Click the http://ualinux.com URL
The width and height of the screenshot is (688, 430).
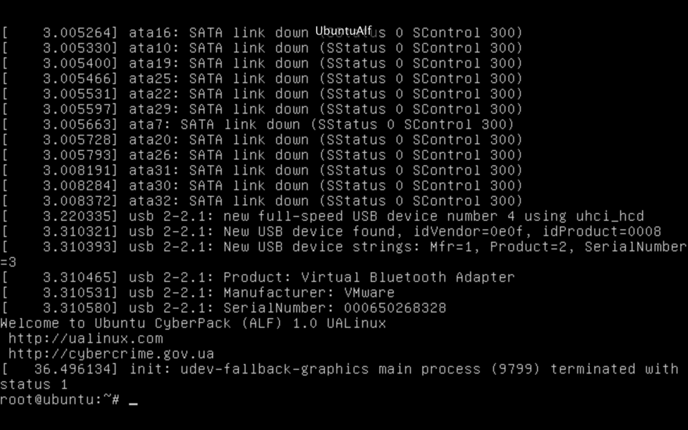tap(85, 338)
